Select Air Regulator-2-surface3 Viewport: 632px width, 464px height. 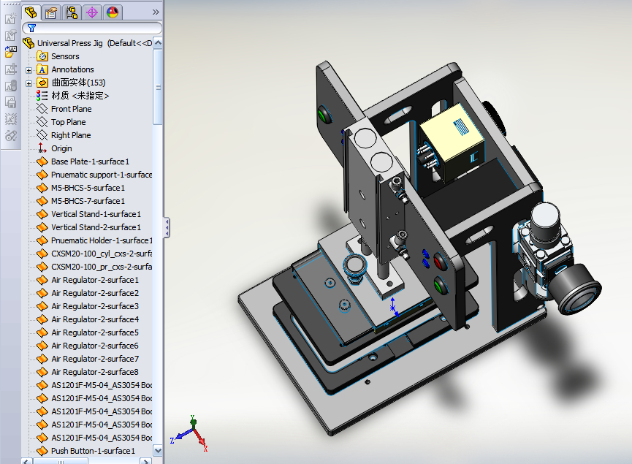coord(95,306)
